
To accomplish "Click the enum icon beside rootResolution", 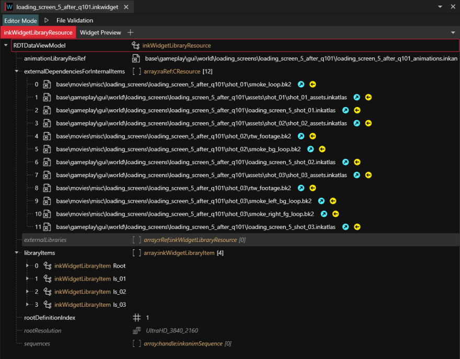I will [x=137, y=331].
